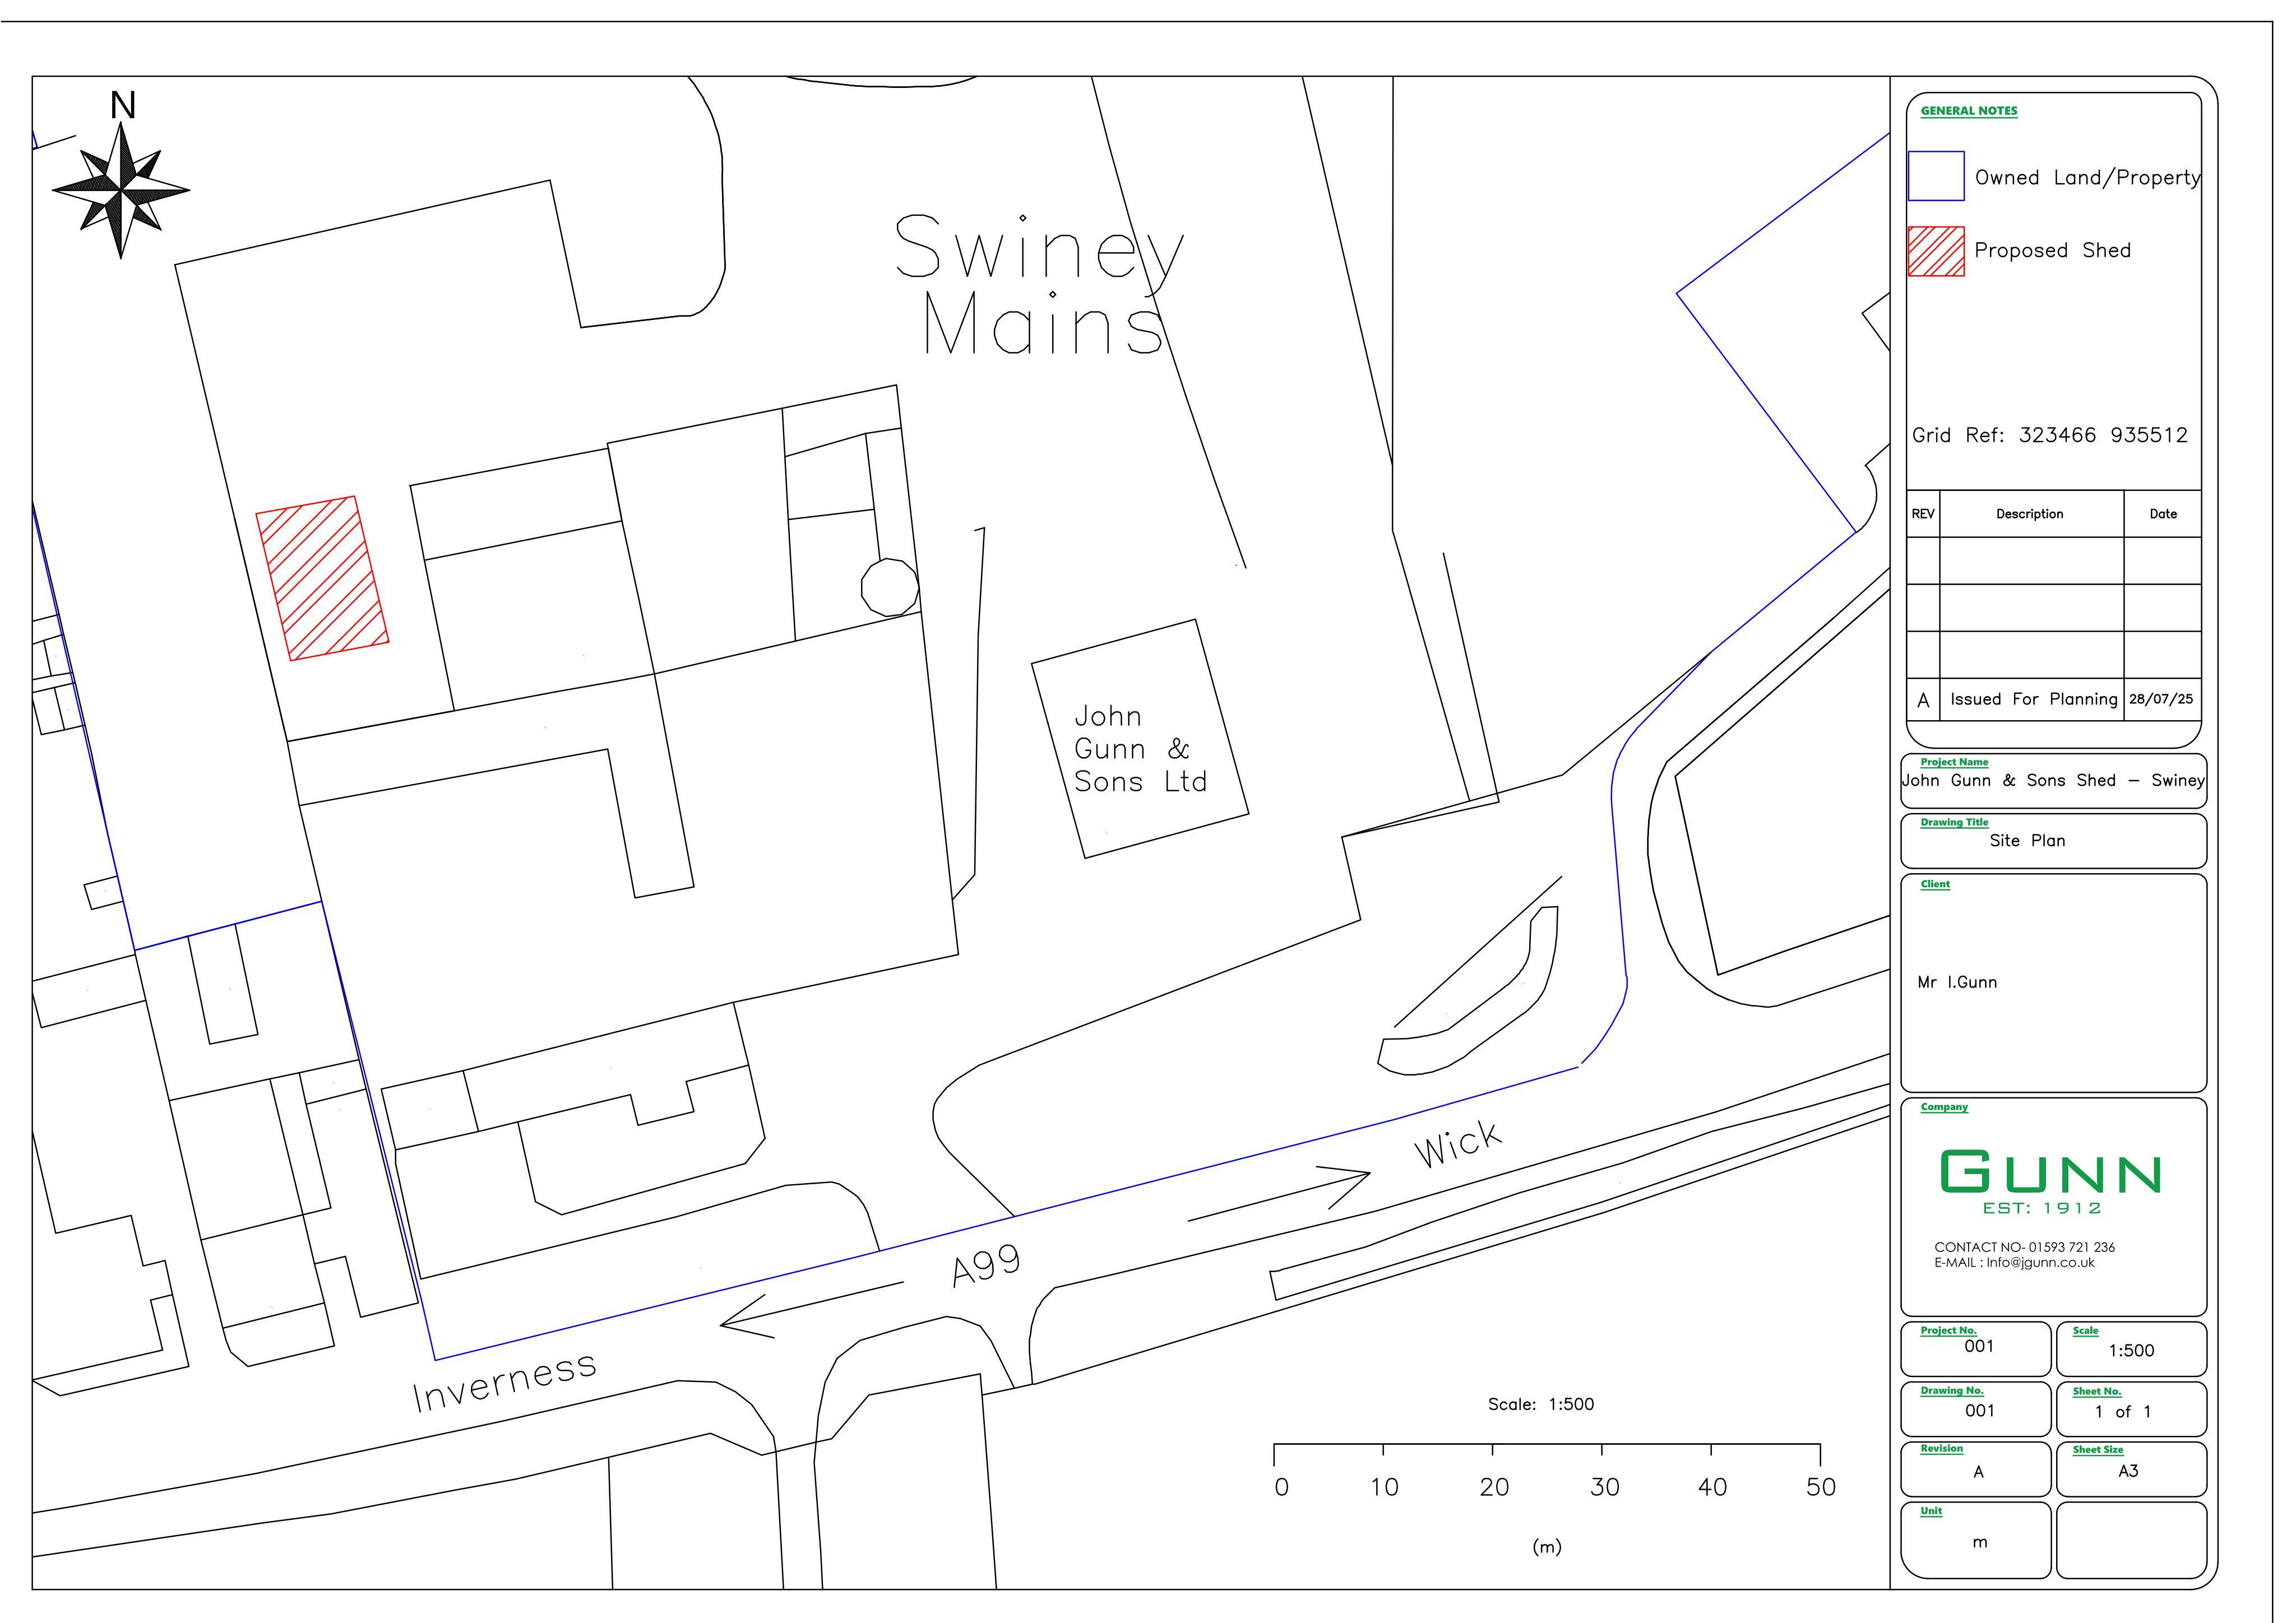Click the 'GENERAL NOTES' heading

[1969, 111]
